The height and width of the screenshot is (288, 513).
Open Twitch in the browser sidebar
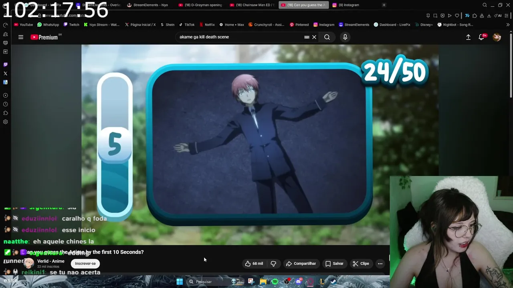pyautogui.click(x=5, y=64)
